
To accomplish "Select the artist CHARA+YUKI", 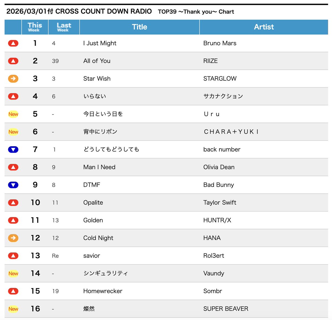I will 231,132.
